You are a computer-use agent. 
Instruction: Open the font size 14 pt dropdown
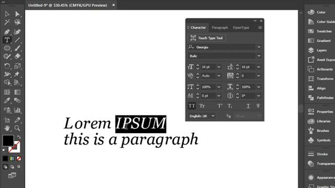click(219, 67)
